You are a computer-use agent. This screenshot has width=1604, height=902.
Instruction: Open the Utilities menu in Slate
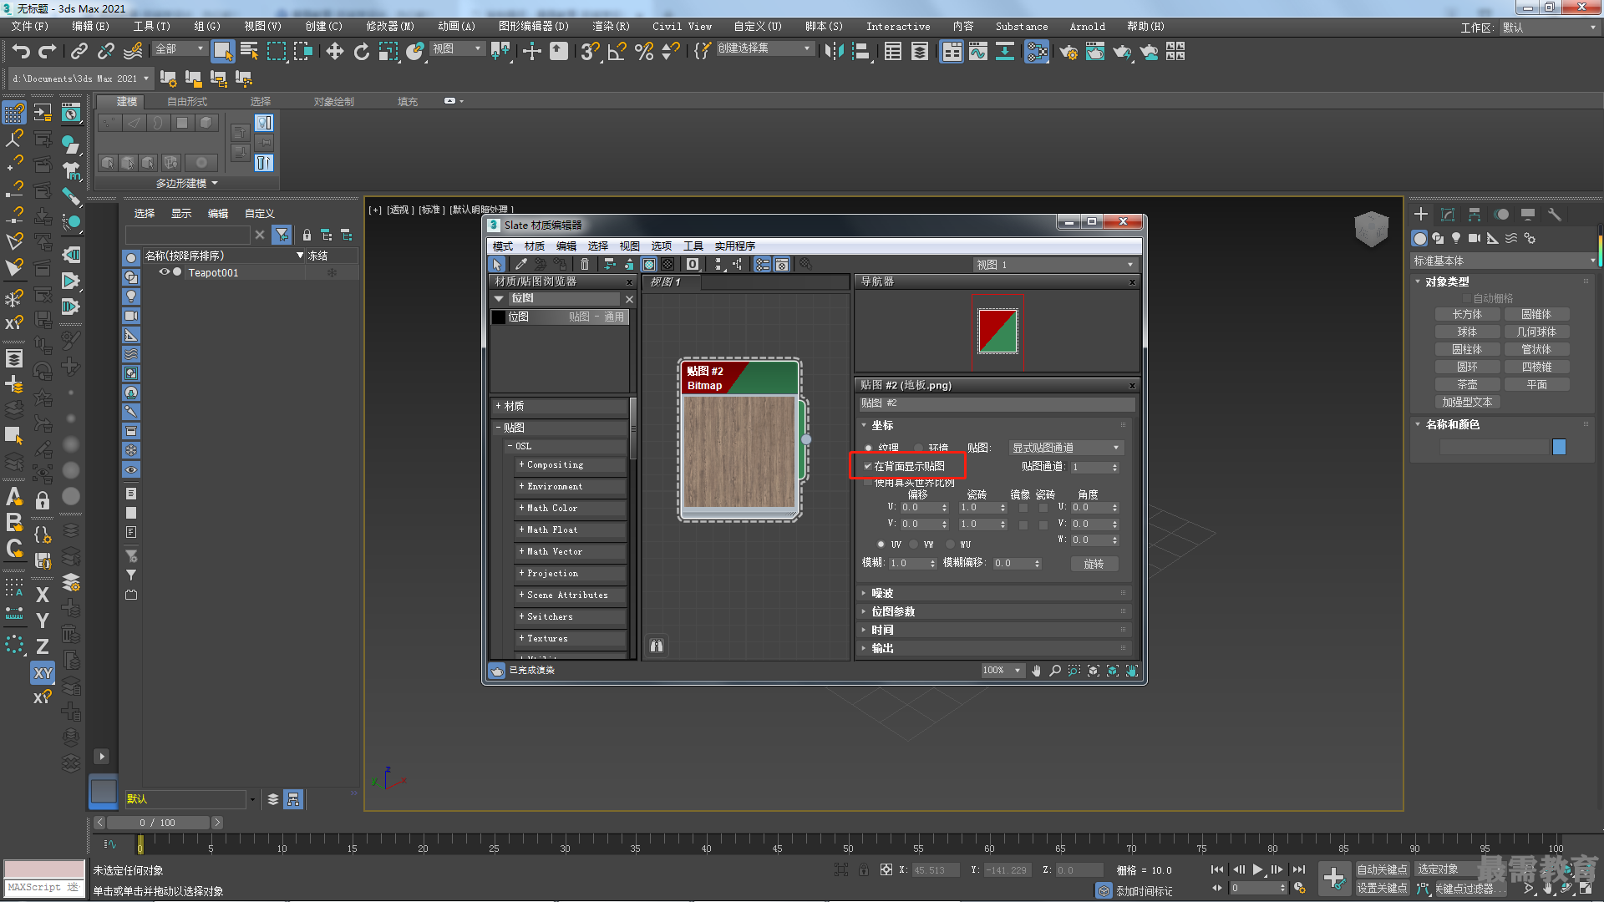[x=734, y=246]
